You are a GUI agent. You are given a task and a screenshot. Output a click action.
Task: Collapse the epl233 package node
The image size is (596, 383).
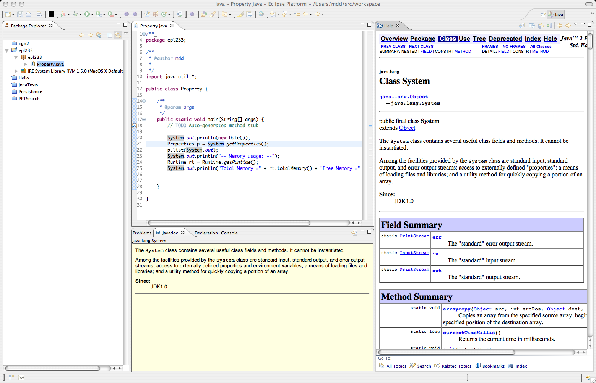point(16,57)
